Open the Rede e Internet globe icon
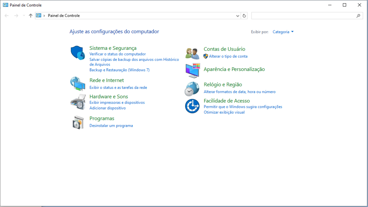 (78, 83)
